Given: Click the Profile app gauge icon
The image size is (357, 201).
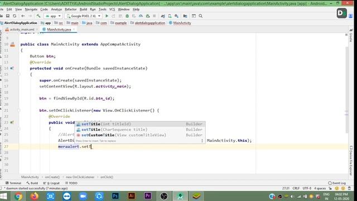Looking at the screenshot, I should 141,16.
